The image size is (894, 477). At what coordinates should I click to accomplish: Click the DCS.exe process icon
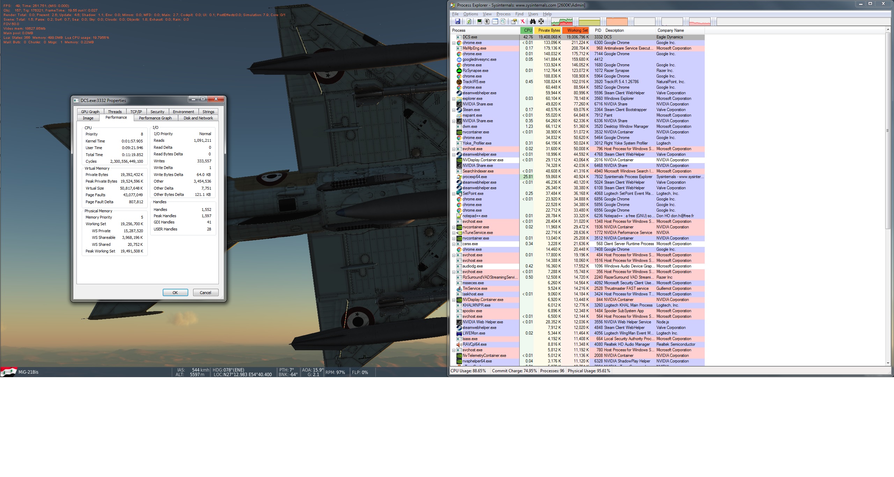pos(459,37)
